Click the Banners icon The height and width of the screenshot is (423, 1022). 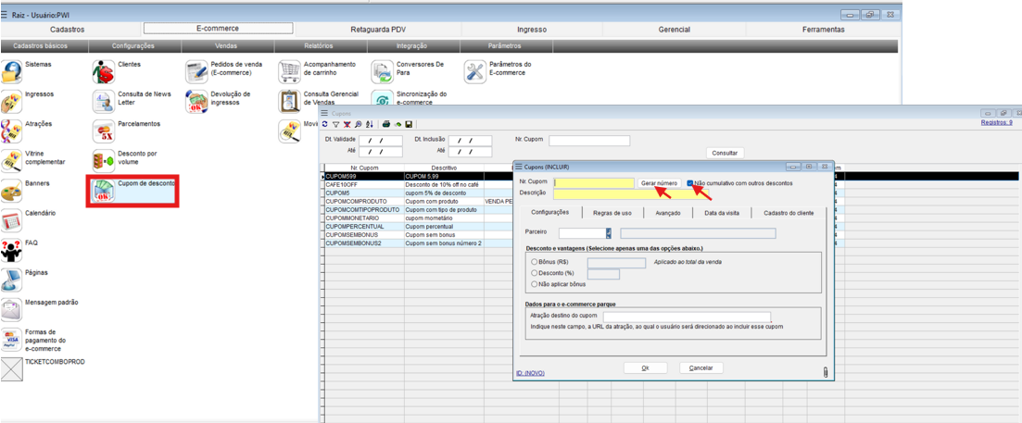11,191
